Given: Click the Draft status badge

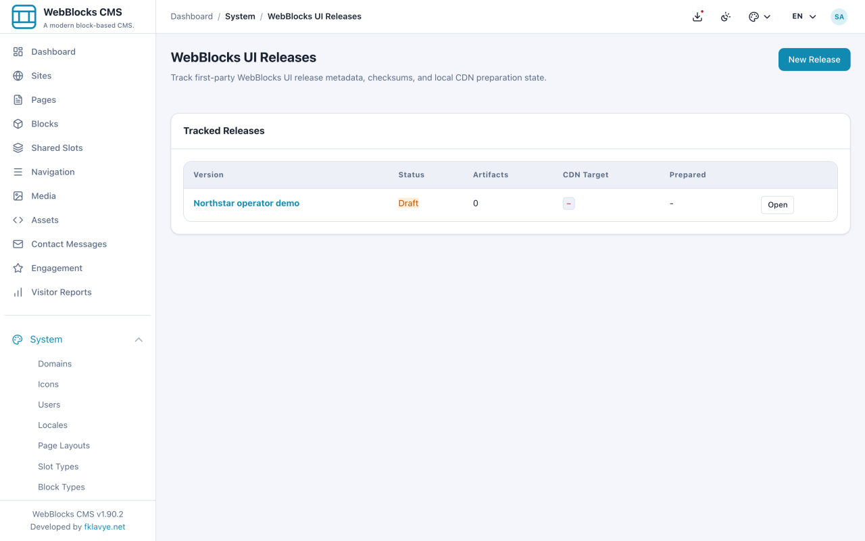Looking at the screenshot, I should [408, 203].
